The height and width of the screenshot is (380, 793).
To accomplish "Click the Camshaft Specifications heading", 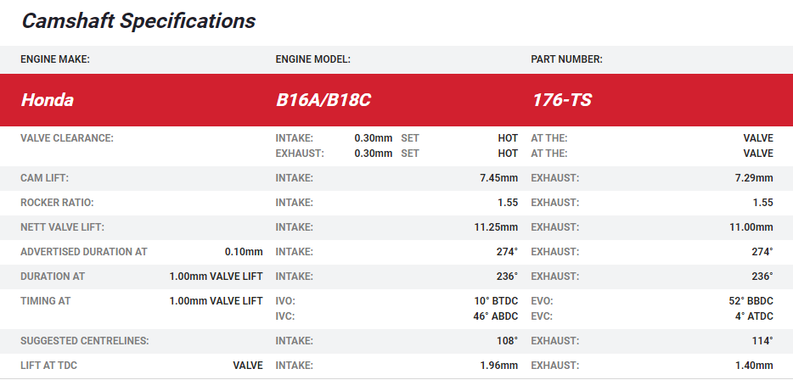I will point(138,21).
